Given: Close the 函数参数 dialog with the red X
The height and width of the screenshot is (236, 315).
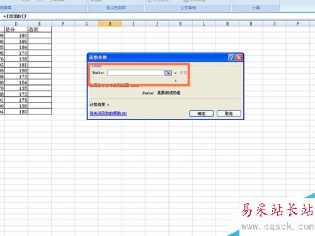Looking at the screenshot, I should click(239, 57).
